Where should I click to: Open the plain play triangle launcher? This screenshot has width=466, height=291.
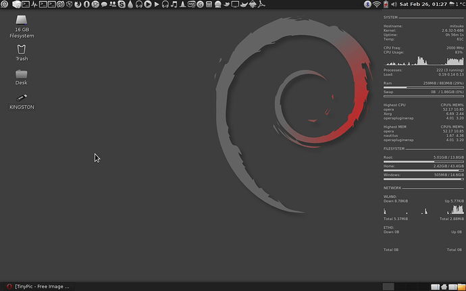[157, 4]
